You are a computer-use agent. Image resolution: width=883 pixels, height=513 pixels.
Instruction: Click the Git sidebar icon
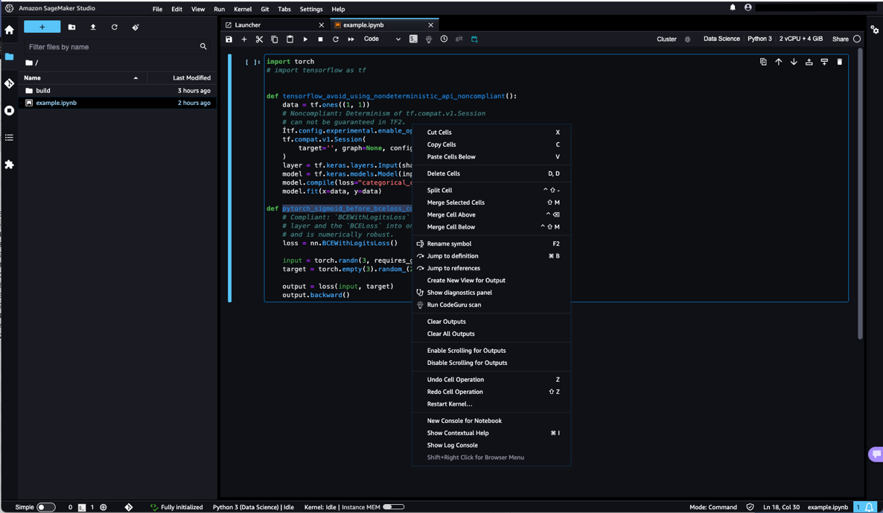click(x=10, y=83)
